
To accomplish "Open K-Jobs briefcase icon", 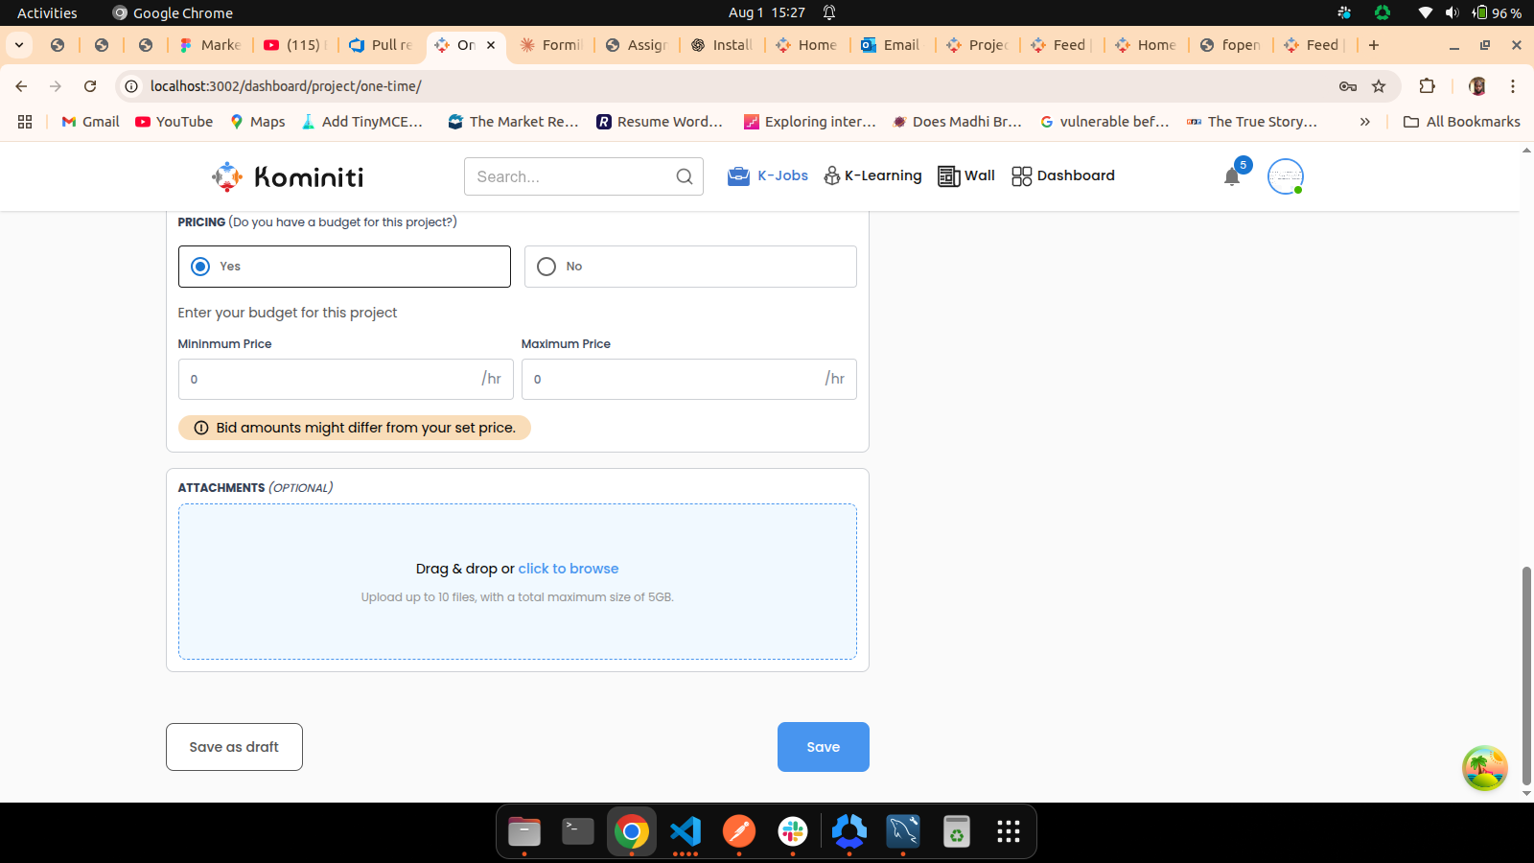I will click(738, 176).
